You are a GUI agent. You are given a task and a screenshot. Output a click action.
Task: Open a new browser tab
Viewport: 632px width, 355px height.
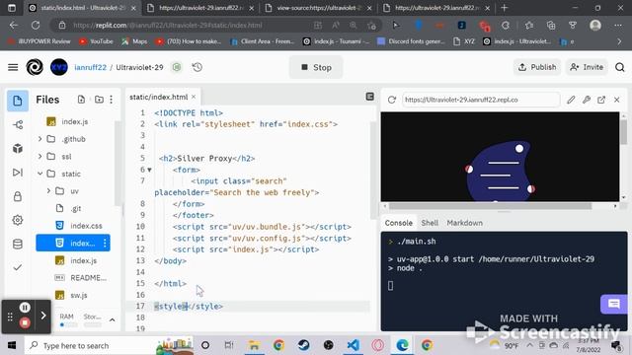pos(505,8)
